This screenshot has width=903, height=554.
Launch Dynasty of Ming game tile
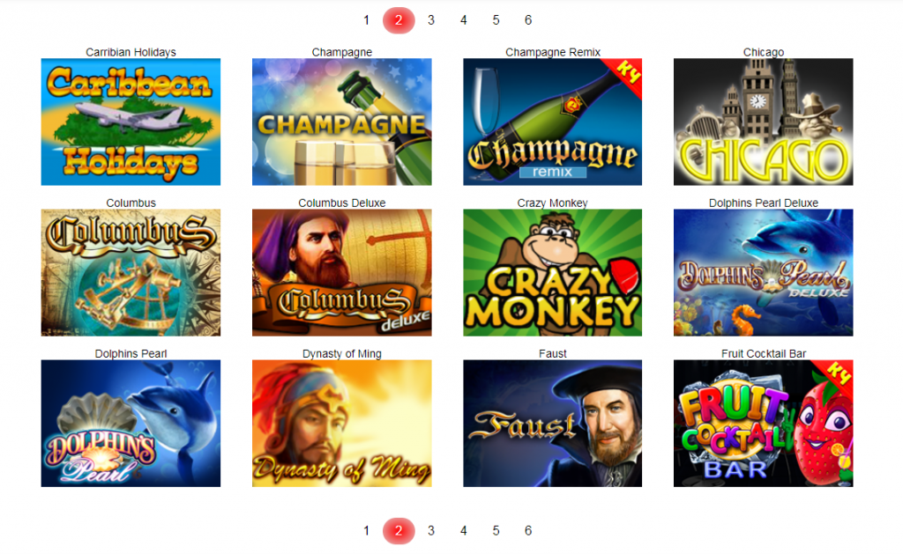(341, 424)
